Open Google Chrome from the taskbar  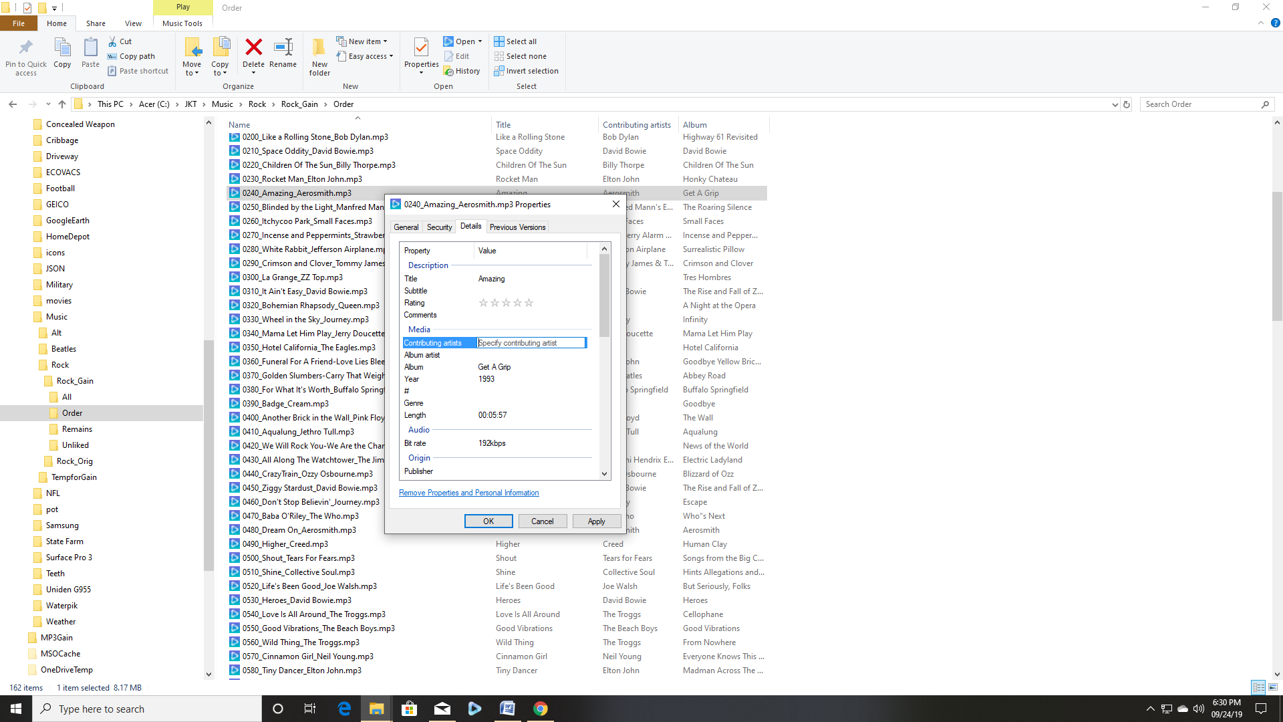[540, 709]
